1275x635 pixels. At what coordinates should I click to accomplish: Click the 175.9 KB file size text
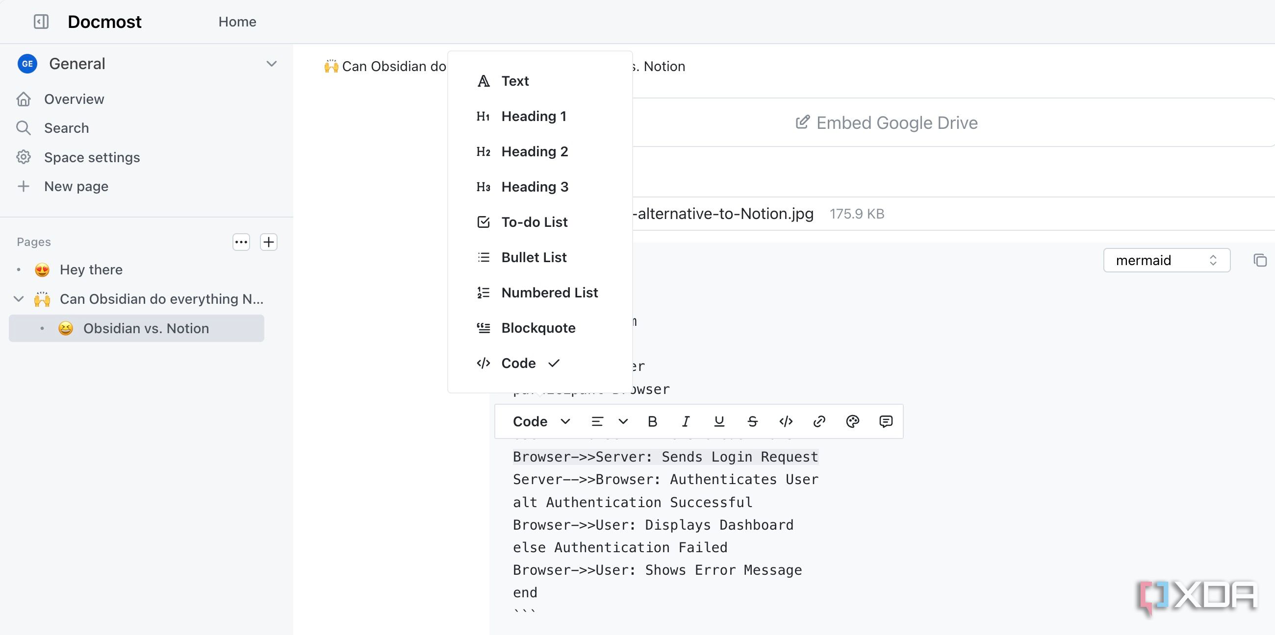[x=857, y=214]
